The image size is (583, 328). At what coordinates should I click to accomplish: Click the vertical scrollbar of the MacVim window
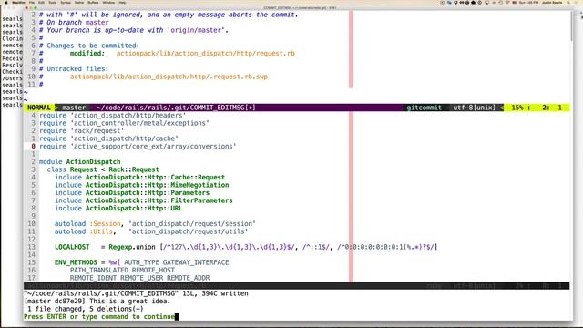click(x=571, y=26)
